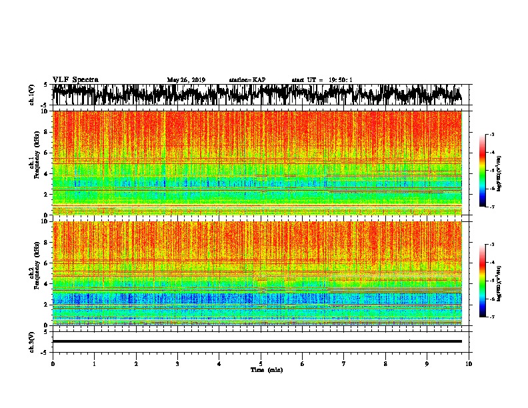Click the "10" frequency tick of ch.2 spectrogram

44,221
